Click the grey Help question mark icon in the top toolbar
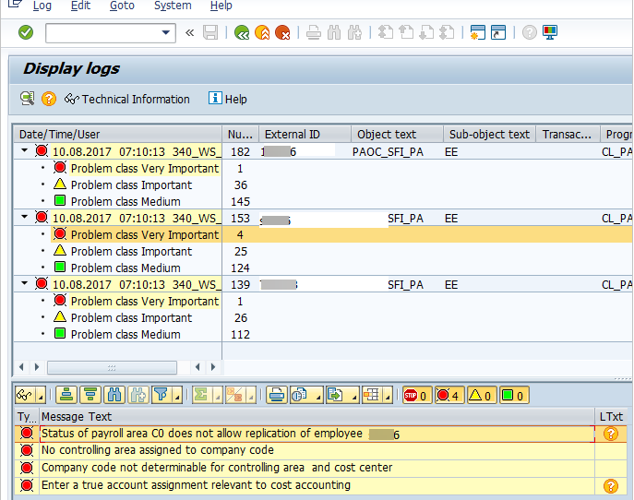The image size is (634, 500). pyautogui.click(x=530, y=32)
